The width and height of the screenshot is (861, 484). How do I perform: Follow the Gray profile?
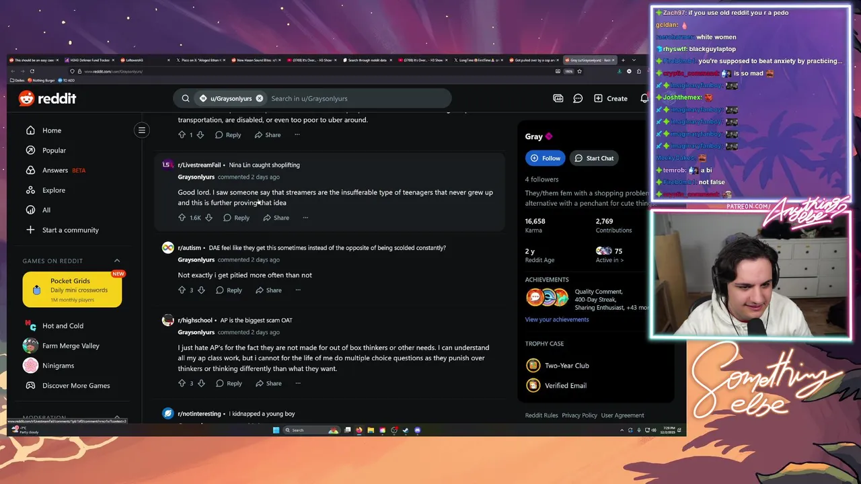(x=546, y=158)
